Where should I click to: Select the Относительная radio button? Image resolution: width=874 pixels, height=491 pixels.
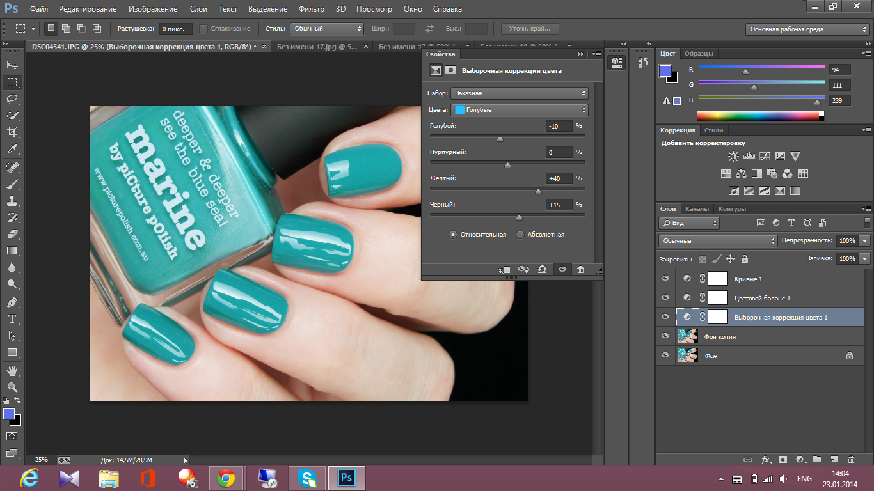(453, 235)
